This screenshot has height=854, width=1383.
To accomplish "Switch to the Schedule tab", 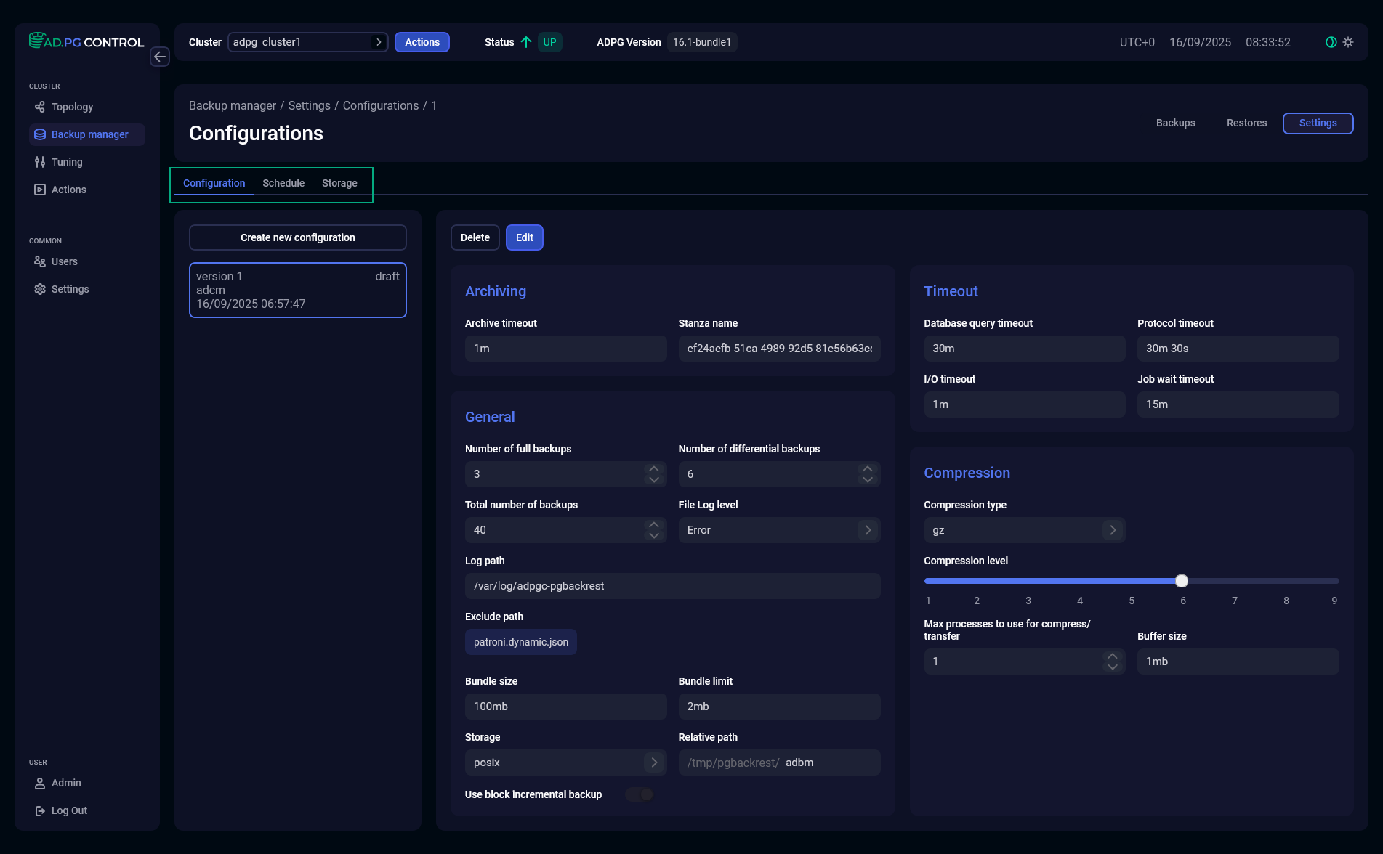I will coord(283,183).
